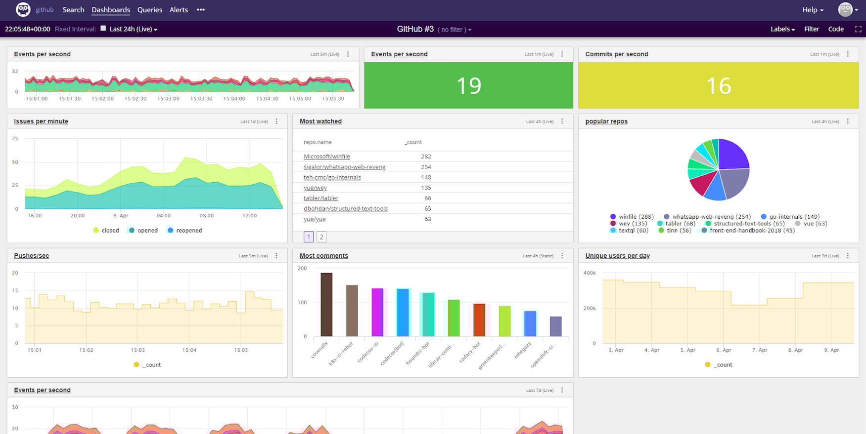Click the owl logo icon

[23, 9]
